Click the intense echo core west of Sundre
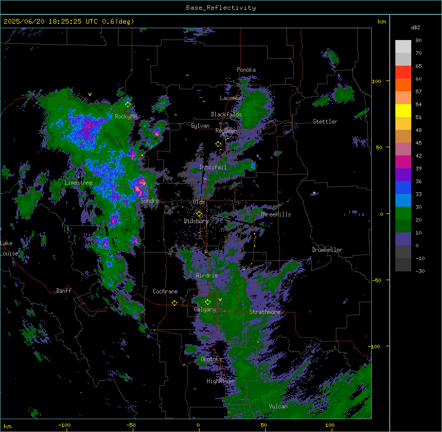 point(139,187)
